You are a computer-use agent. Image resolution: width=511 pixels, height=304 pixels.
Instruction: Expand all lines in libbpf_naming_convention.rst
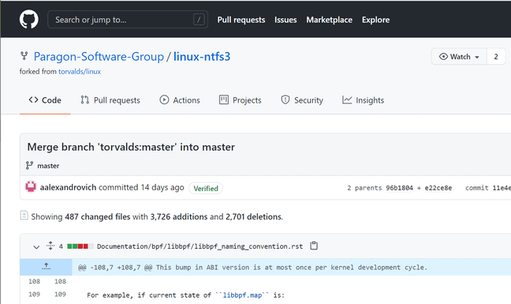50,246
